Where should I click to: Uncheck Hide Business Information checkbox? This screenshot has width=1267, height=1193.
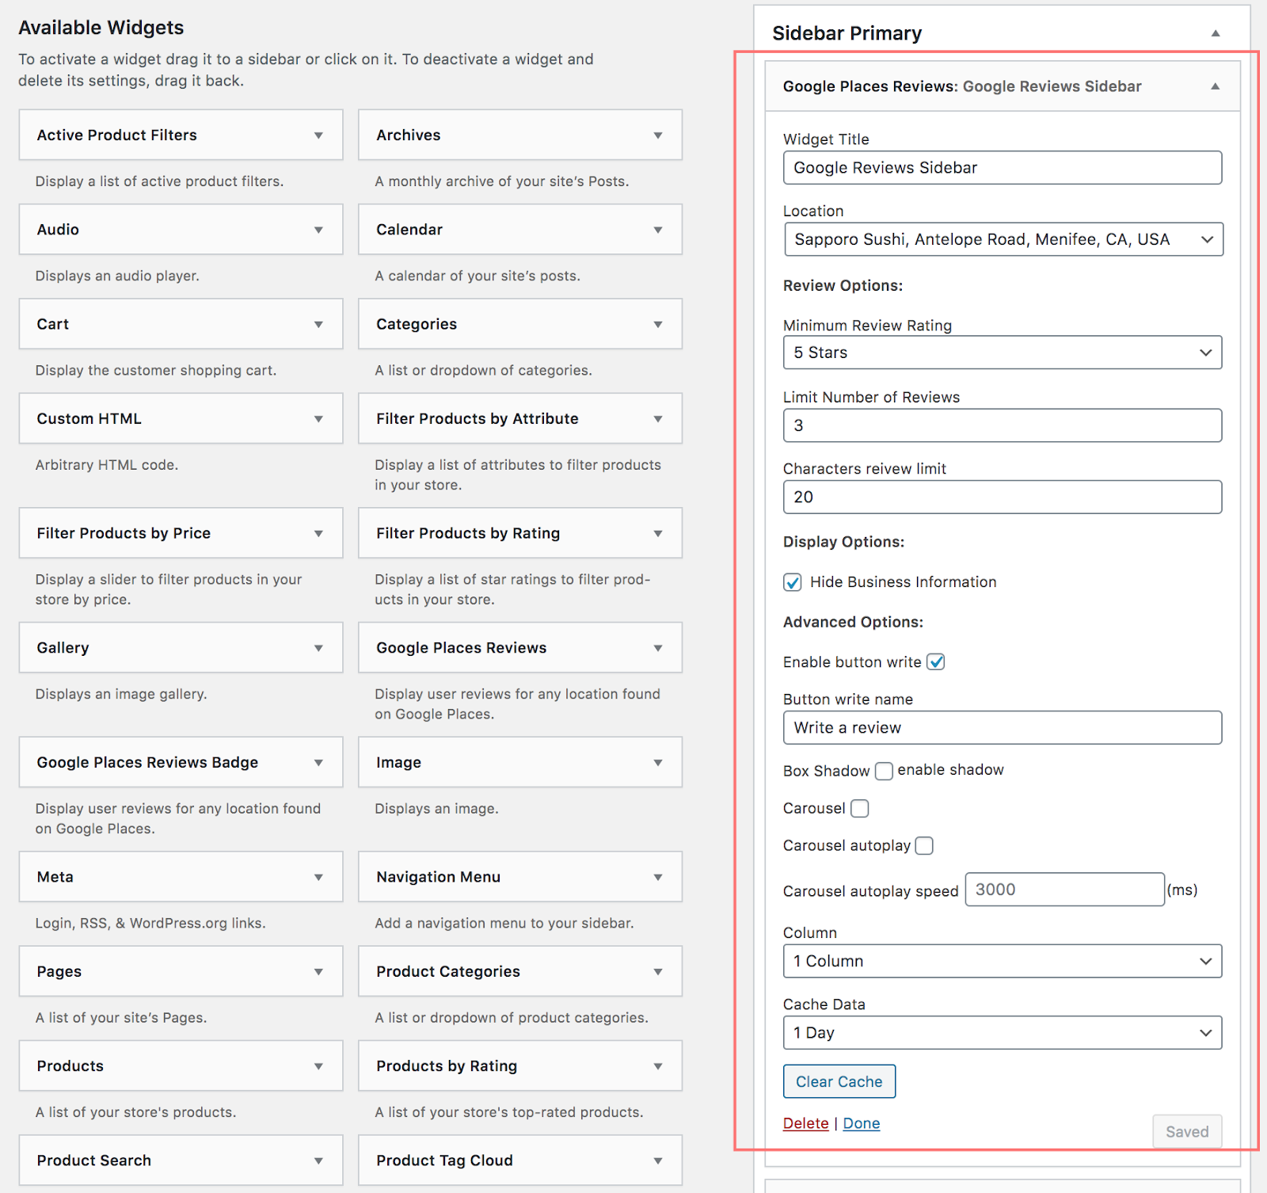tap(793, 582)
